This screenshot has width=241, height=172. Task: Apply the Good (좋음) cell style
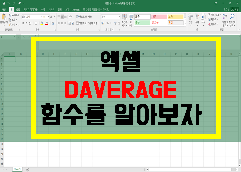pyautogui.click(x=142, y=23)
